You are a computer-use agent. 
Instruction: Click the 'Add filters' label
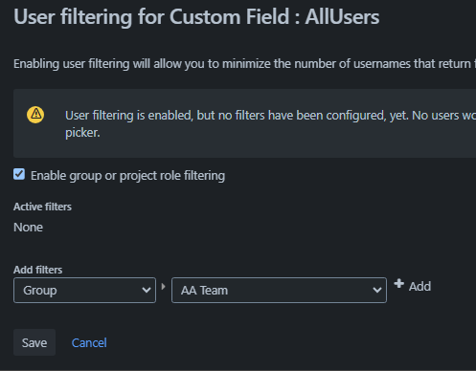coord(38,270)
